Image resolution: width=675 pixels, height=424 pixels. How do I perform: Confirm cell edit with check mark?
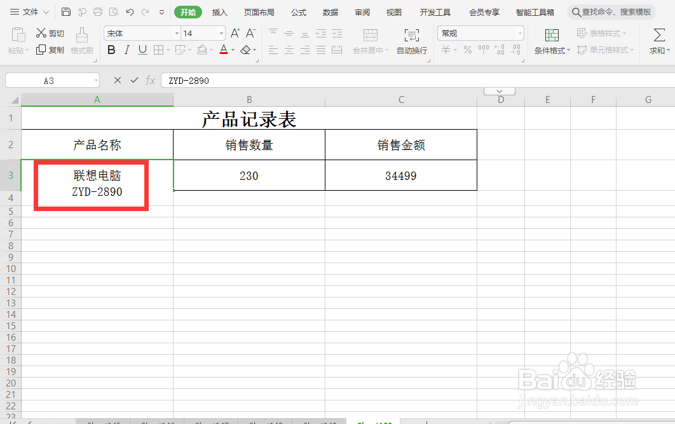(134, 80)
